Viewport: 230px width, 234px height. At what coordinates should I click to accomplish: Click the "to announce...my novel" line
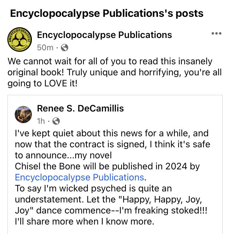pyautogui.click(x=63, y=155)
